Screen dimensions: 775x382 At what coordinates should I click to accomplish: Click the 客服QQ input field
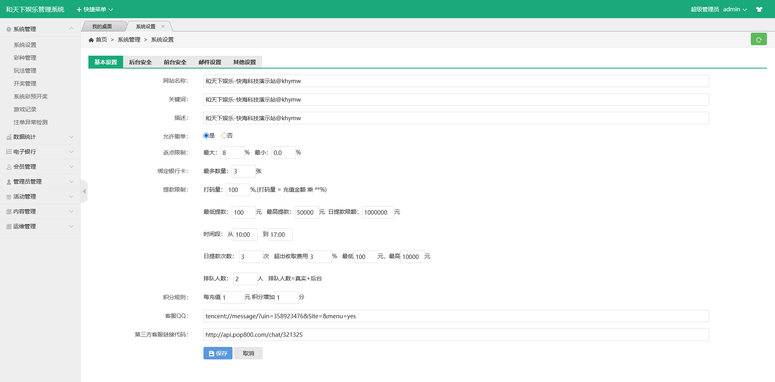(x=456, y=316)
